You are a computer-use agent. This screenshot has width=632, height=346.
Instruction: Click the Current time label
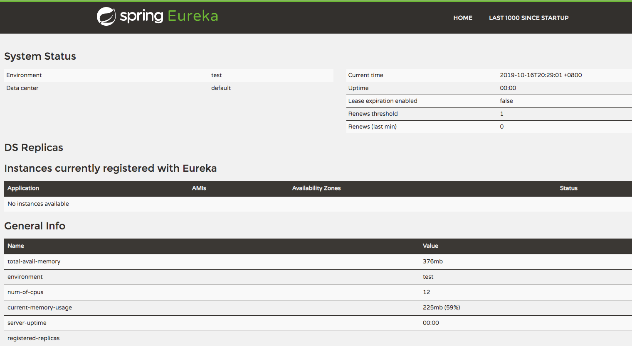pos(365,75)
